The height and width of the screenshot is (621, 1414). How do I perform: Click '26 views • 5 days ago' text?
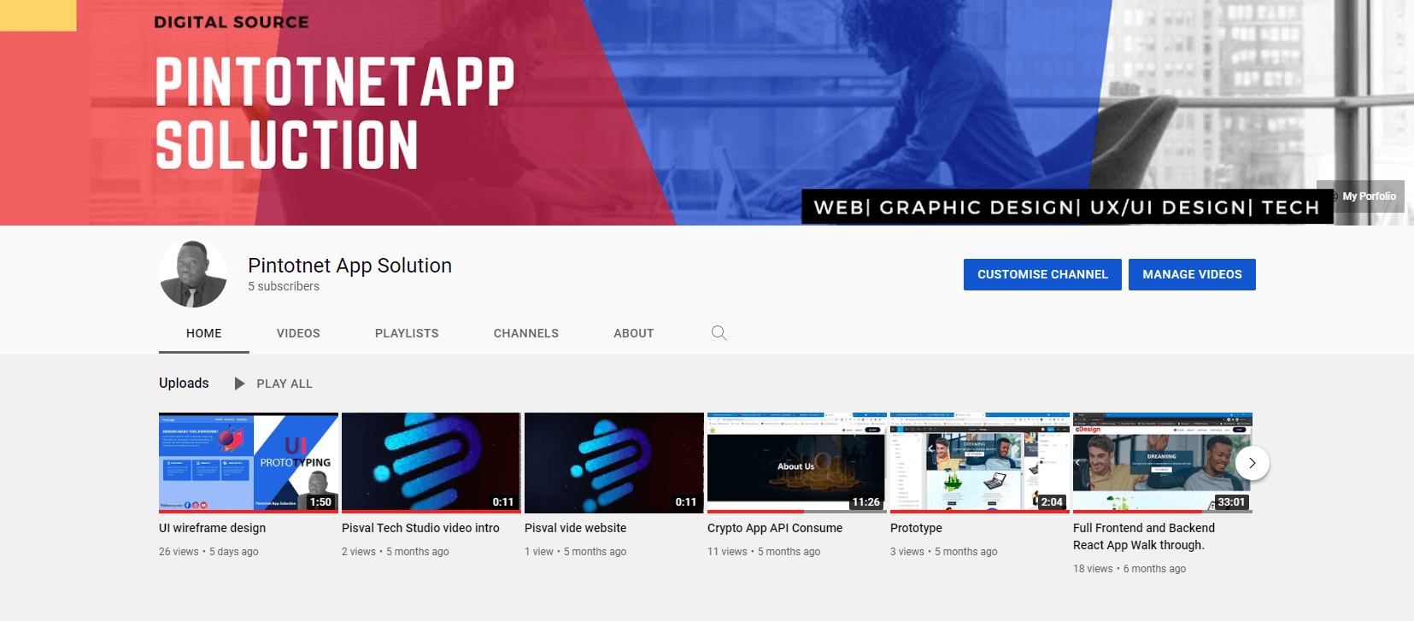(208, 552)
